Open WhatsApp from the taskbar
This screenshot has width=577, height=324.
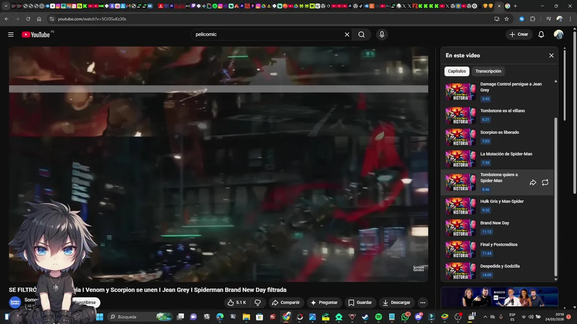pos(405,317)
